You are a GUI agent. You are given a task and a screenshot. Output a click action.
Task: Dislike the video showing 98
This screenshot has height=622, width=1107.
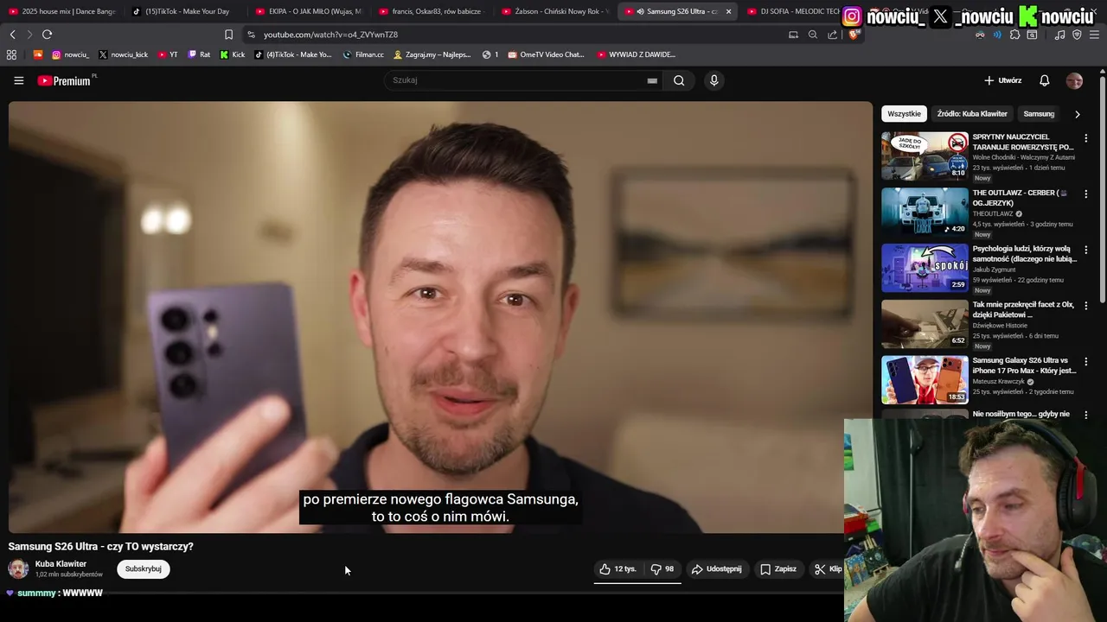[x=662, y=569]
